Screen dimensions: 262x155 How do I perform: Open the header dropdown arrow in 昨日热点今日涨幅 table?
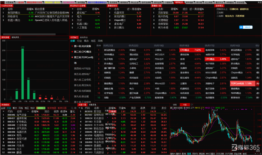tap(72, 9)
